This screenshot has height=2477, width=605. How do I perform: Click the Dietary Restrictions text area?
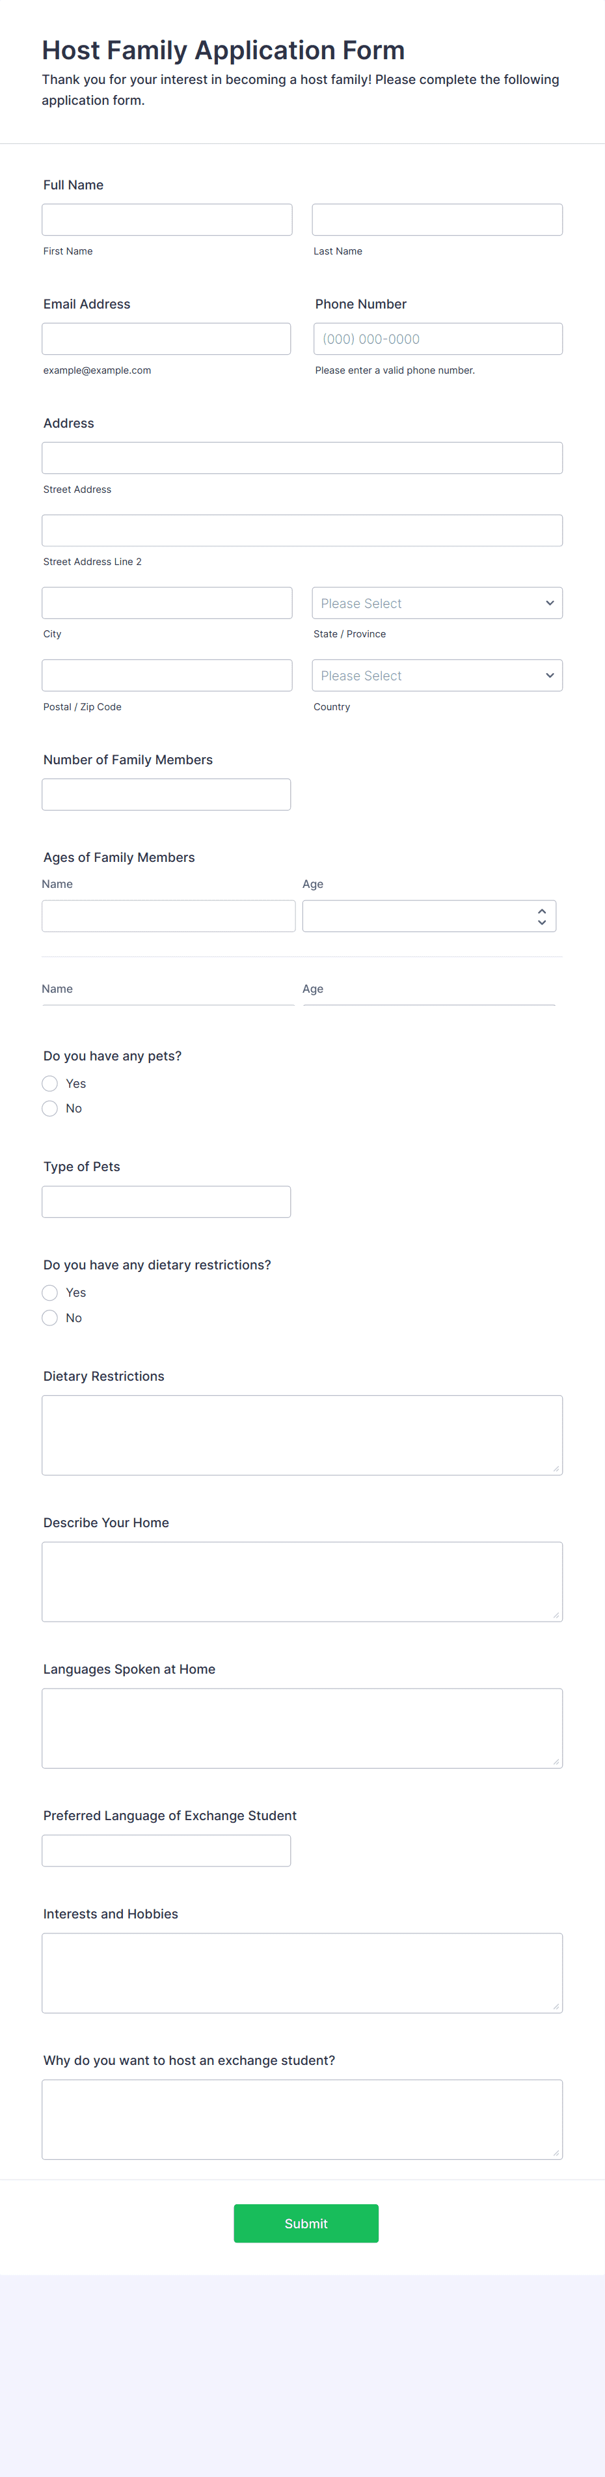tap(302, 1433)
